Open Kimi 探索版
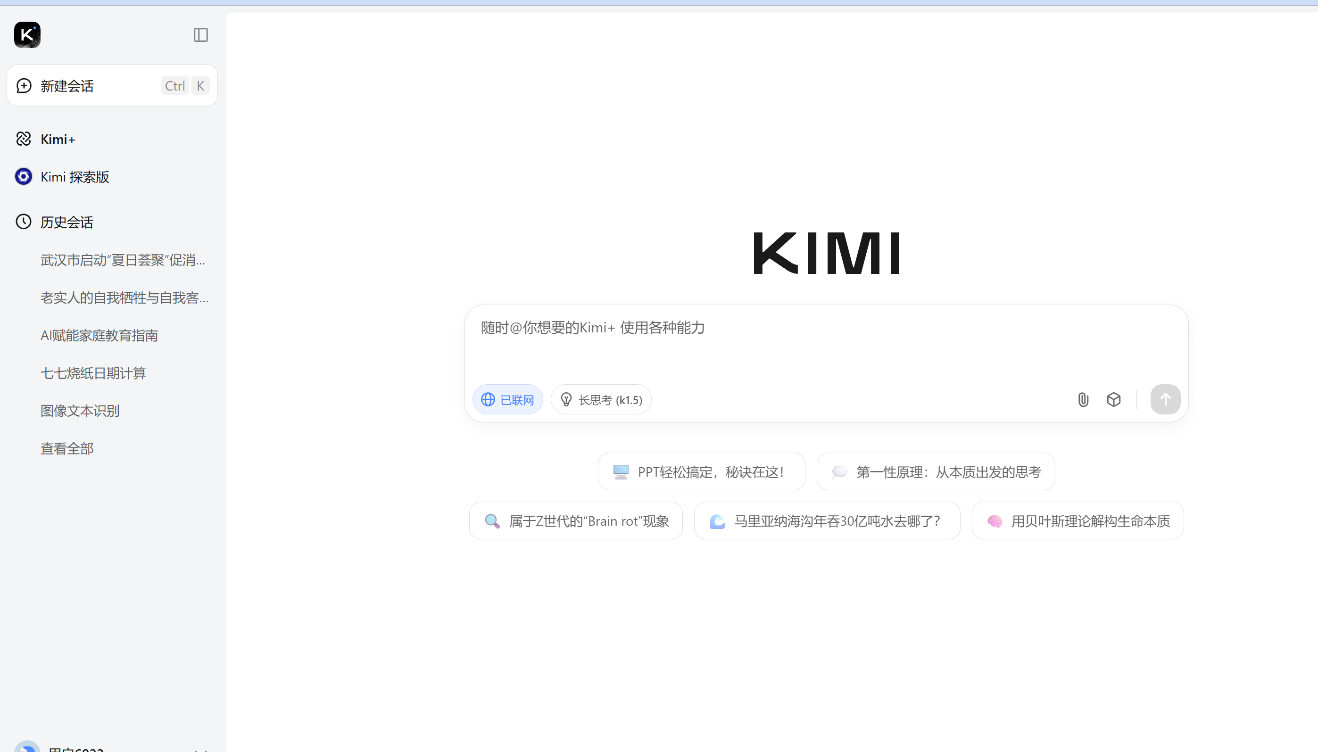The image size is (1318, 752). pyautogui.click(x=75, y=177)
